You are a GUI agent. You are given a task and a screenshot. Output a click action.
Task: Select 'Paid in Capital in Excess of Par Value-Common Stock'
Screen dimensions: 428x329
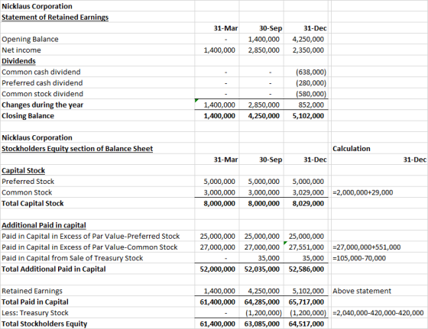(89, 247)
